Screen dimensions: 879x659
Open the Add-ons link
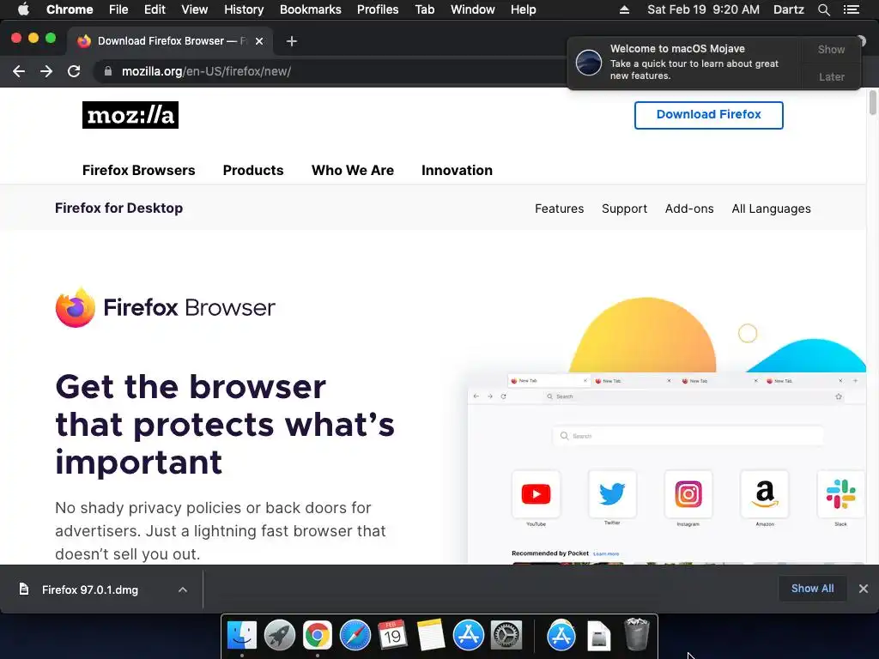point(689,209)
